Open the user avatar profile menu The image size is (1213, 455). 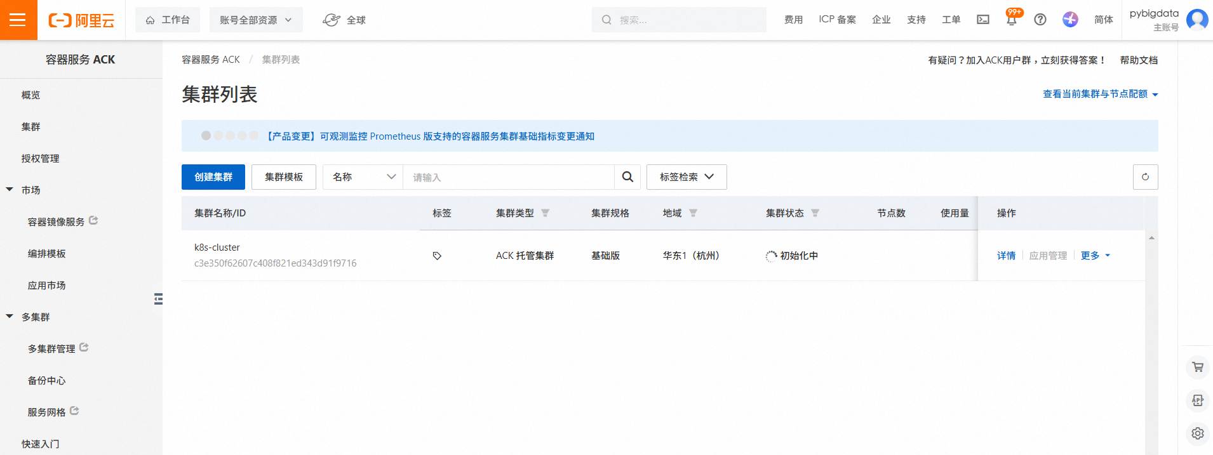pos(1197,20)
